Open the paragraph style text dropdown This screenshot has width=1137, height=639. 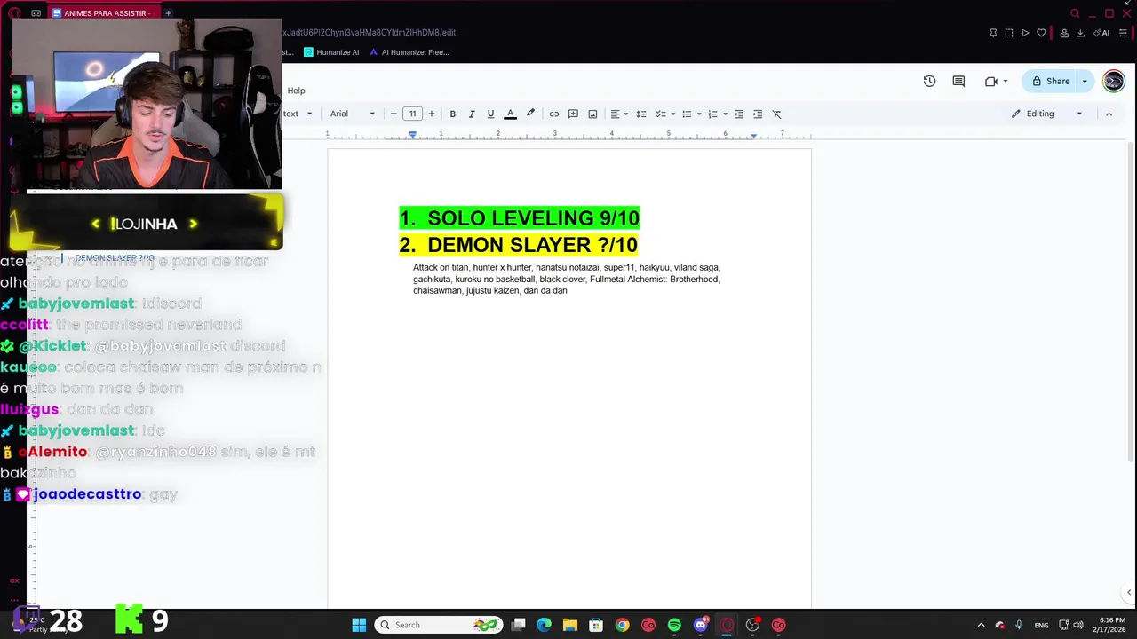click(298, 114)
